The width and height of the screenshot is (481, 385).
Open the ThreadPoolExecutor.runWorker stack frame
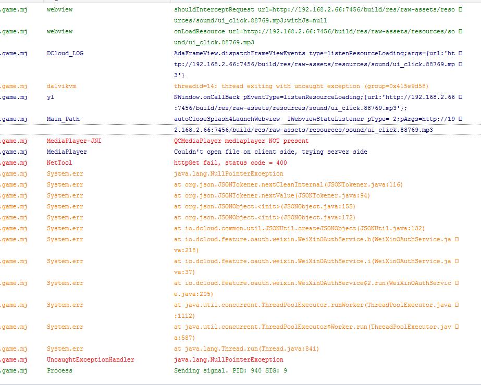point(313,305)
